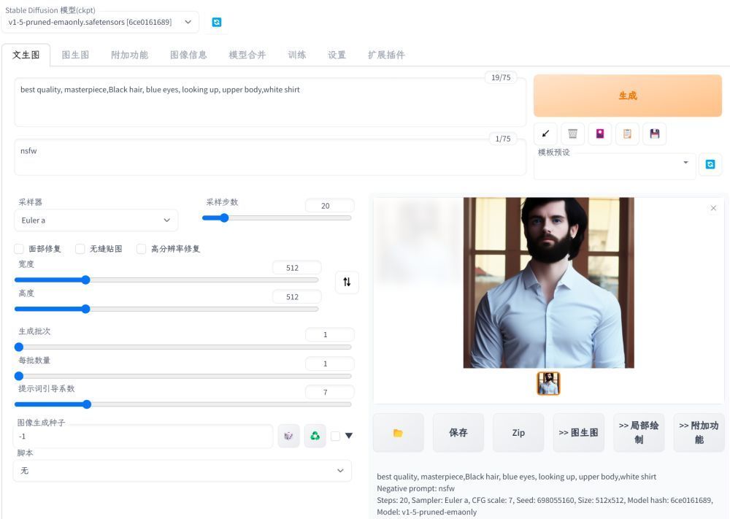
Task: Switch to the 图生图 tab
Action: click(75, 55)
